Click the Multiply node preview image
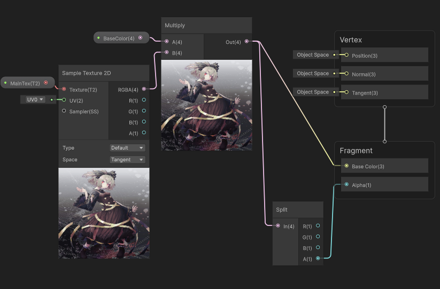This screenshot has width=440, height=289. [206, 105]
